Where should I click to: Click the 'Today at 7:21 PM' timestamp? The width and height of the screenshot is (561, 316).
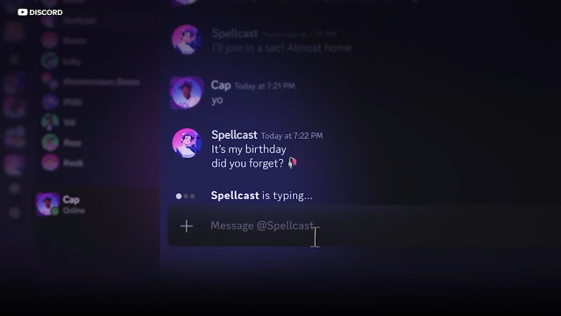click(x=264, y=86)
